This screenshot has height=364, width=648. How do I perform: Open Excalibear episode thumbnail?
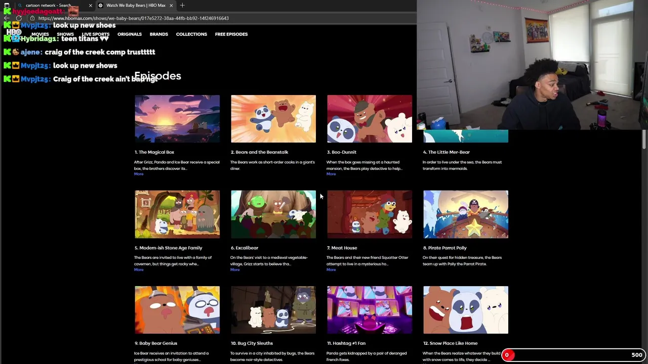click(273, 214)
